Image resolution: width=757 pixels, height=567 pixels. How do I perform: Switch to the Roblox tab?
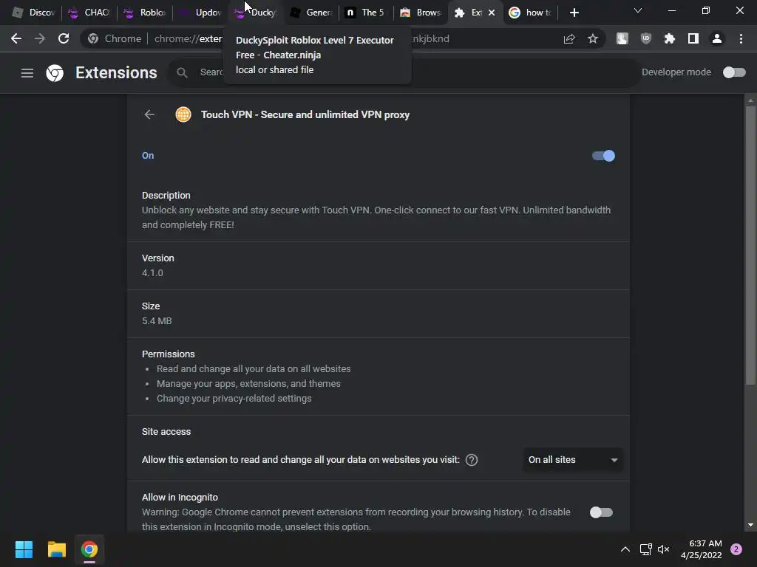145,13
